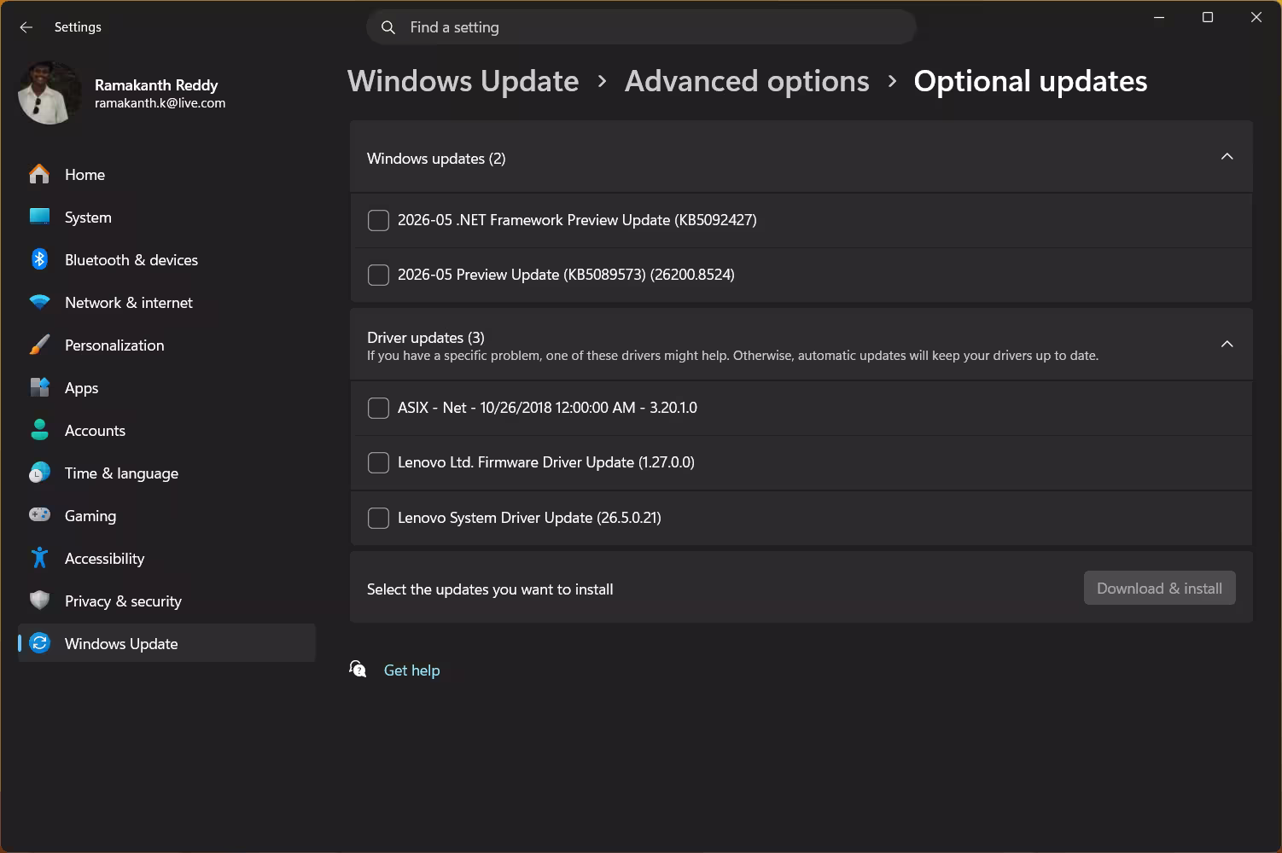The image size is (1282, 853).
Task: Close the Settings window
Action: click(x=1256, y=17)
